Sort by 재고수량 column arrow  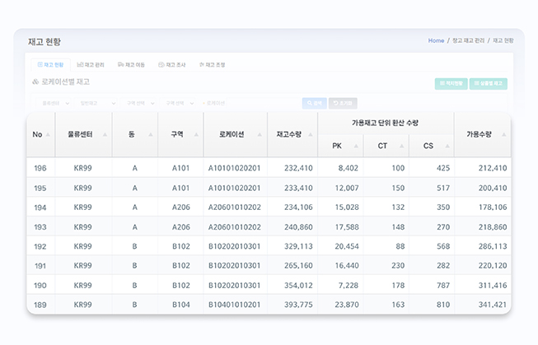point(310,134)
